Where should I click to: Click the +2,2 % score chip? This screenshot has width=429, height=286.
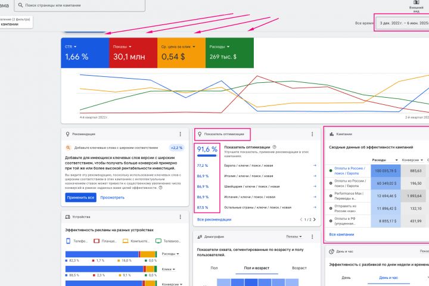(176, 148)
